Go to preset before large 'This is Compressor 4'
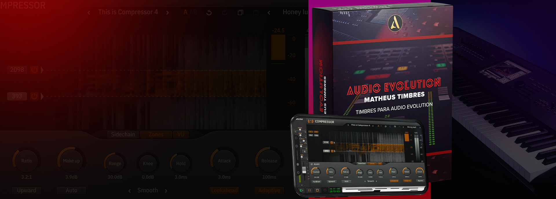Screen dimensions: 556x199 [x=89, y=13]
